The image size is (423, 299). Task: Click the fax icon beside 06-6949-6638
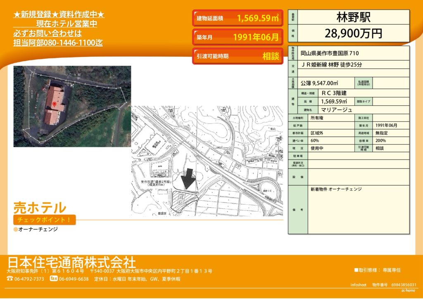(53, 279)
